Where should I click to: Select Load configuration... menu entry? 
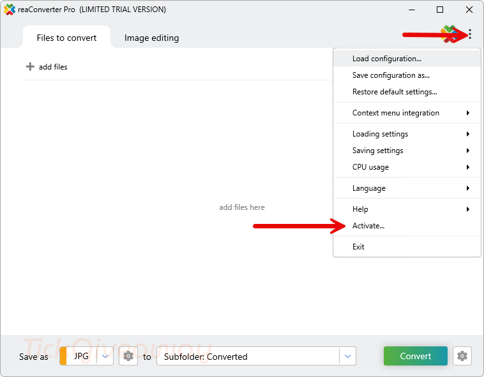[407, 59]
